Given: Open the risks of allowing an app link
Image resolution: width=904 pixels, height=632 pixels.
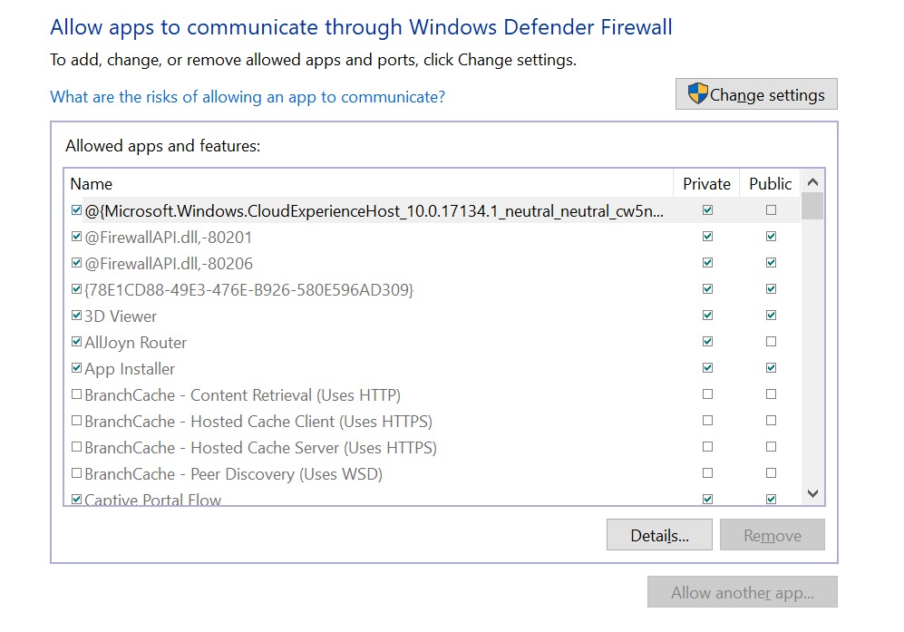Looking at the screenshot, I should click(x=248, y=97).
